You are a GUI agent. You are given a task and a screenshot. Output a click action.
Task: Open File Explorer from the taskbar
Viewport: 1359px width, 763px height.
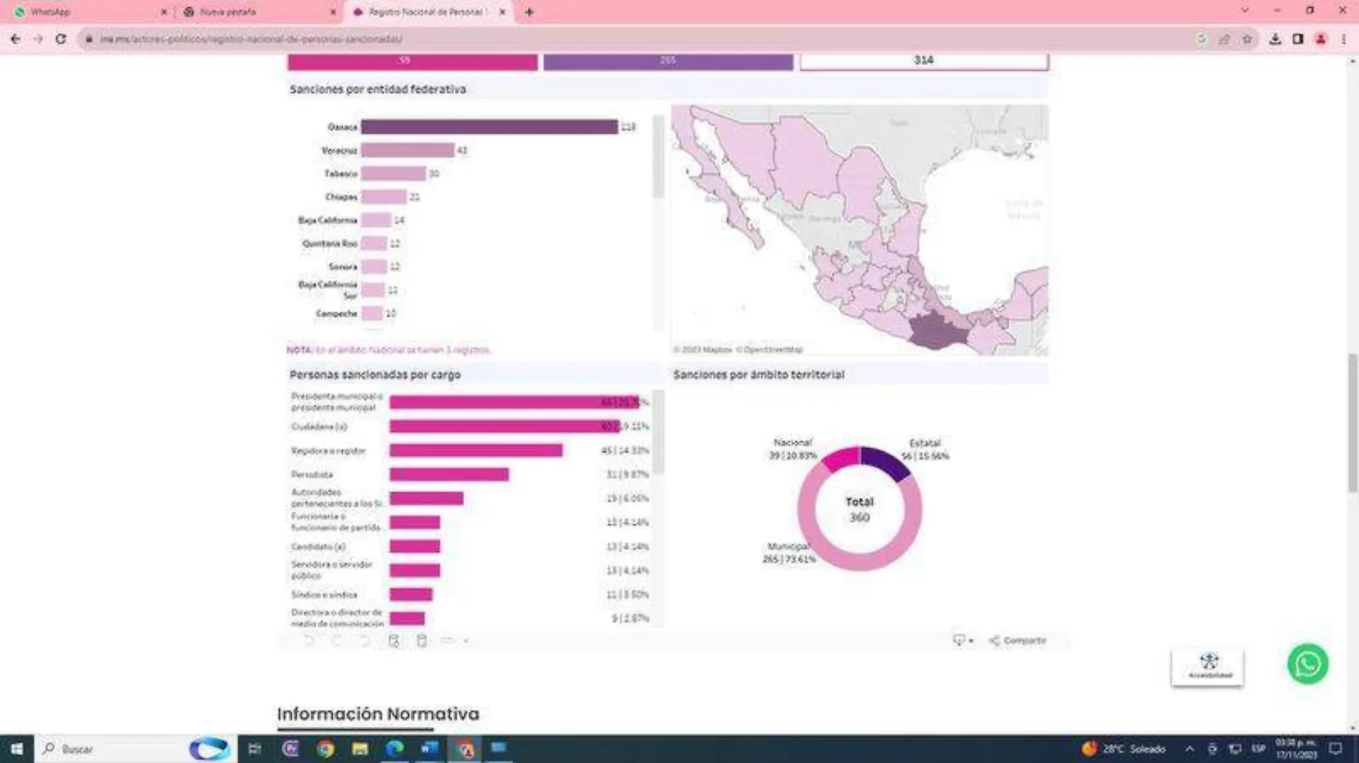pyautogui.click(x=360, y=749)
